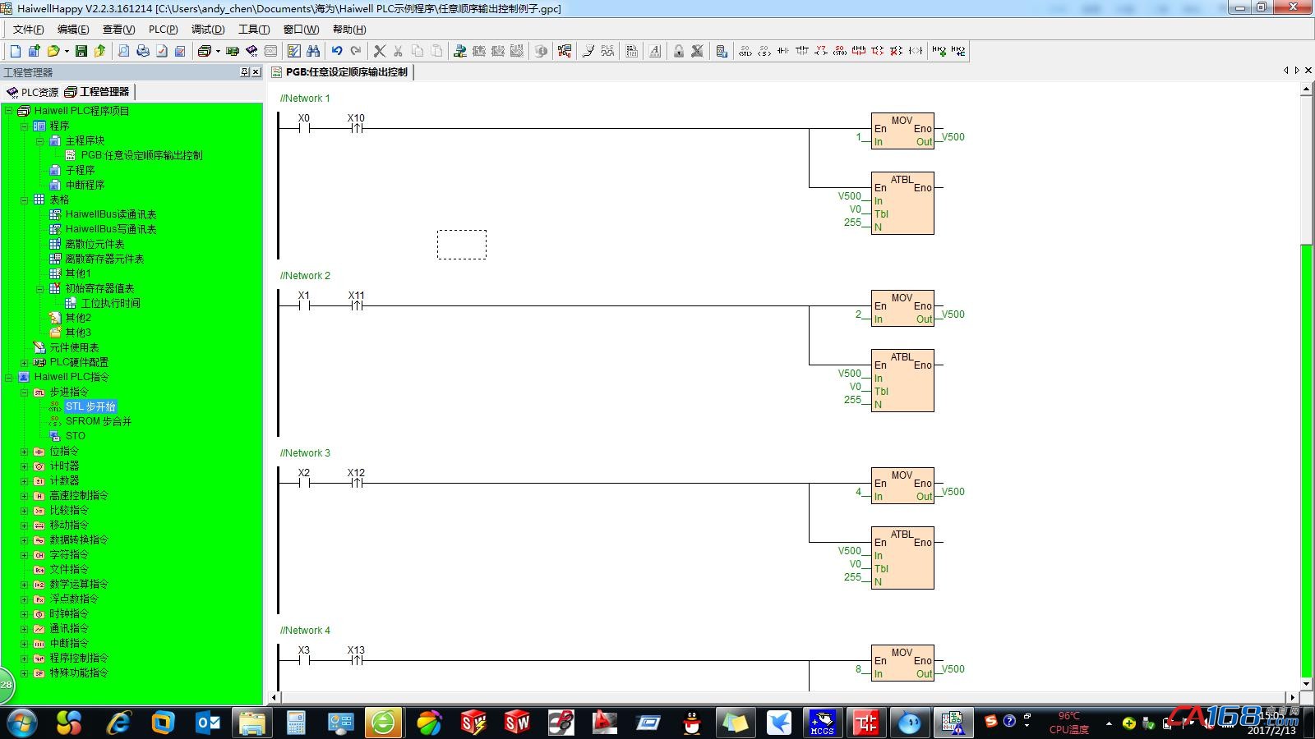Select HaiwellBus读通讯表 tree item
Viewport: 1315px width, 739px height.
(111, 214)
